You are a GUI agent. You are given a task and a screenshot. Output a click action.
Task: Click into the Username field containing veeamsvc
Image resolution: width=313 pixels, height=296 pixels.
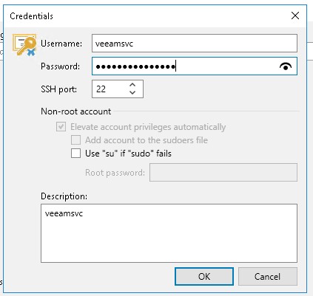[195, 44]
